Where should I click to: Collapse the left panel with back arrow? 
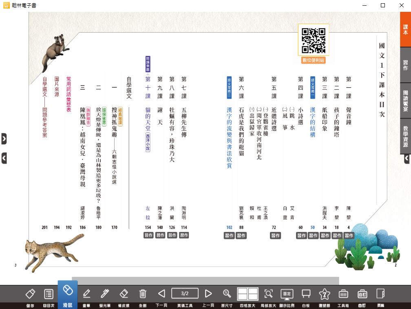(x=4, y=158)
